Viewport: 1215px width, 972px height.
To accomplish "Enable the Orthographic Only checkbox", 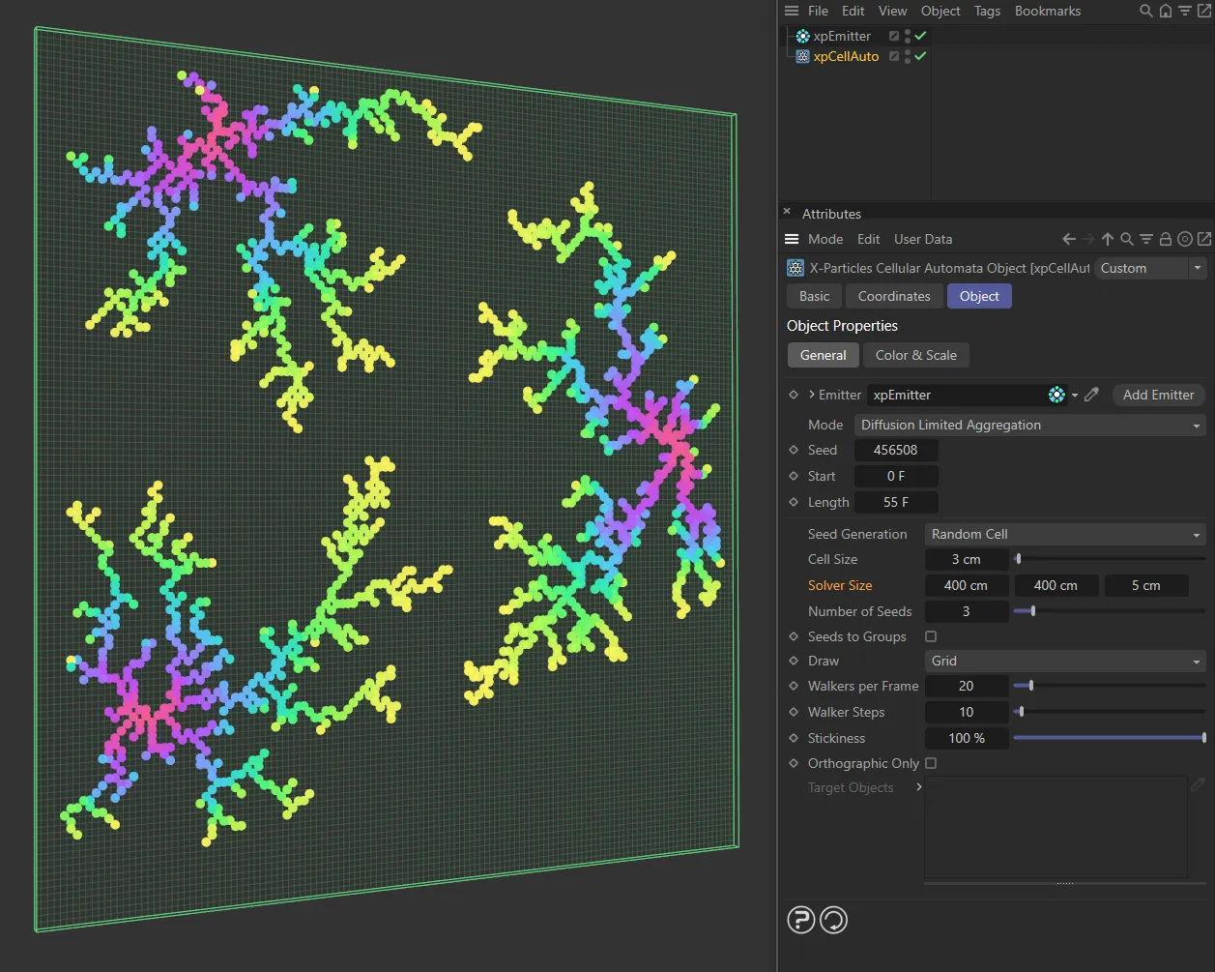I will click(931, 763).
